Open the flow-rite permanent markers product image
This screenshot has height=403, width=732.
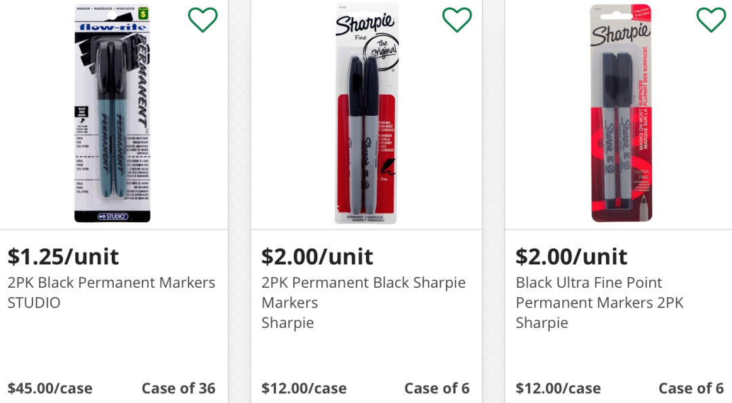(x=113, y=113)
